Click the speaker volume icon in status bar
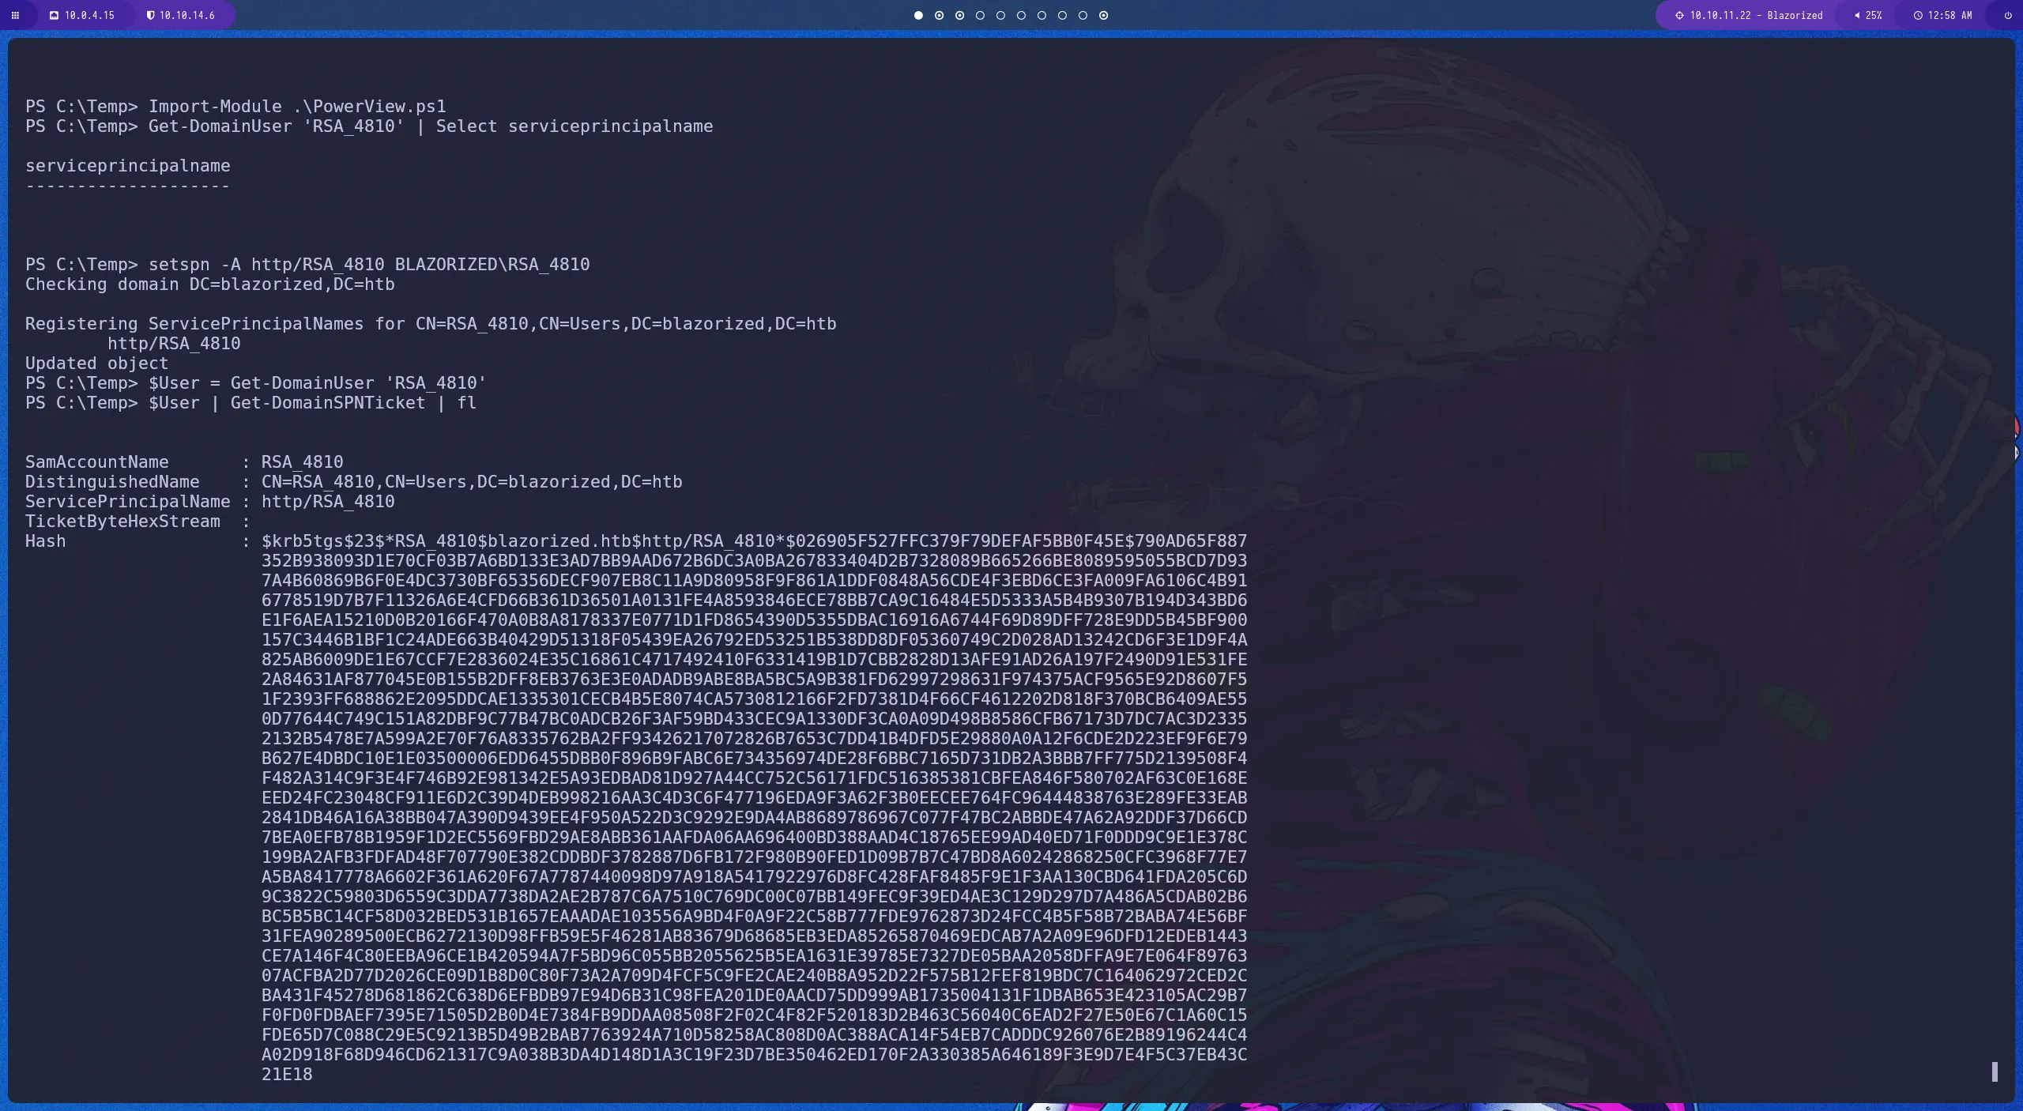 pos(1857,15)
